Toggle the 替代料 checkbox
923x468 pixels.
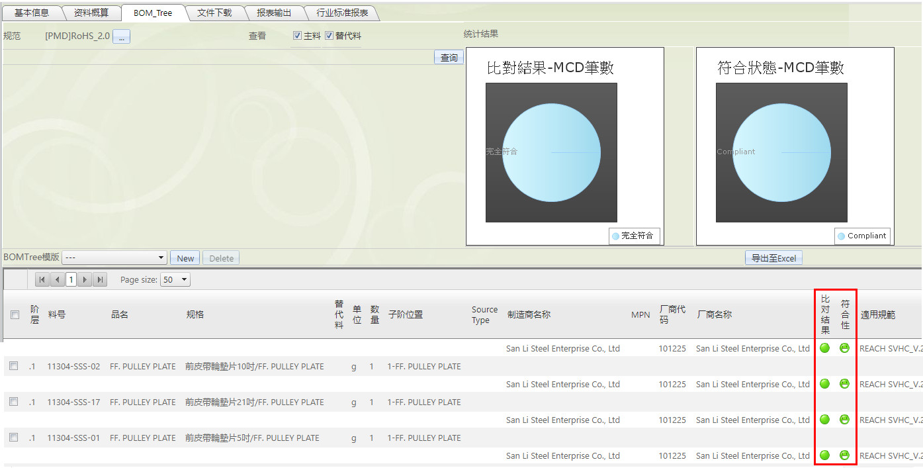click(329, 36)
